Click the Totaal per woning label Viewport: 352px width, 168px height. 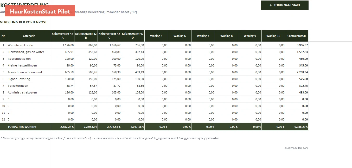(29, 127)
